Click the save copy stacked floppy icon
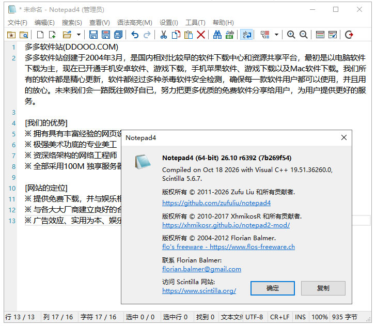Screen dimensions: 376x326 click(118, 35)
